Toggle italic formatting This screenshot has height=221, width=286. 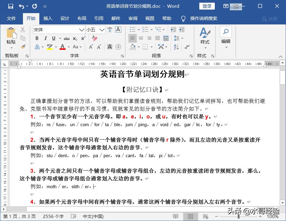46,38
